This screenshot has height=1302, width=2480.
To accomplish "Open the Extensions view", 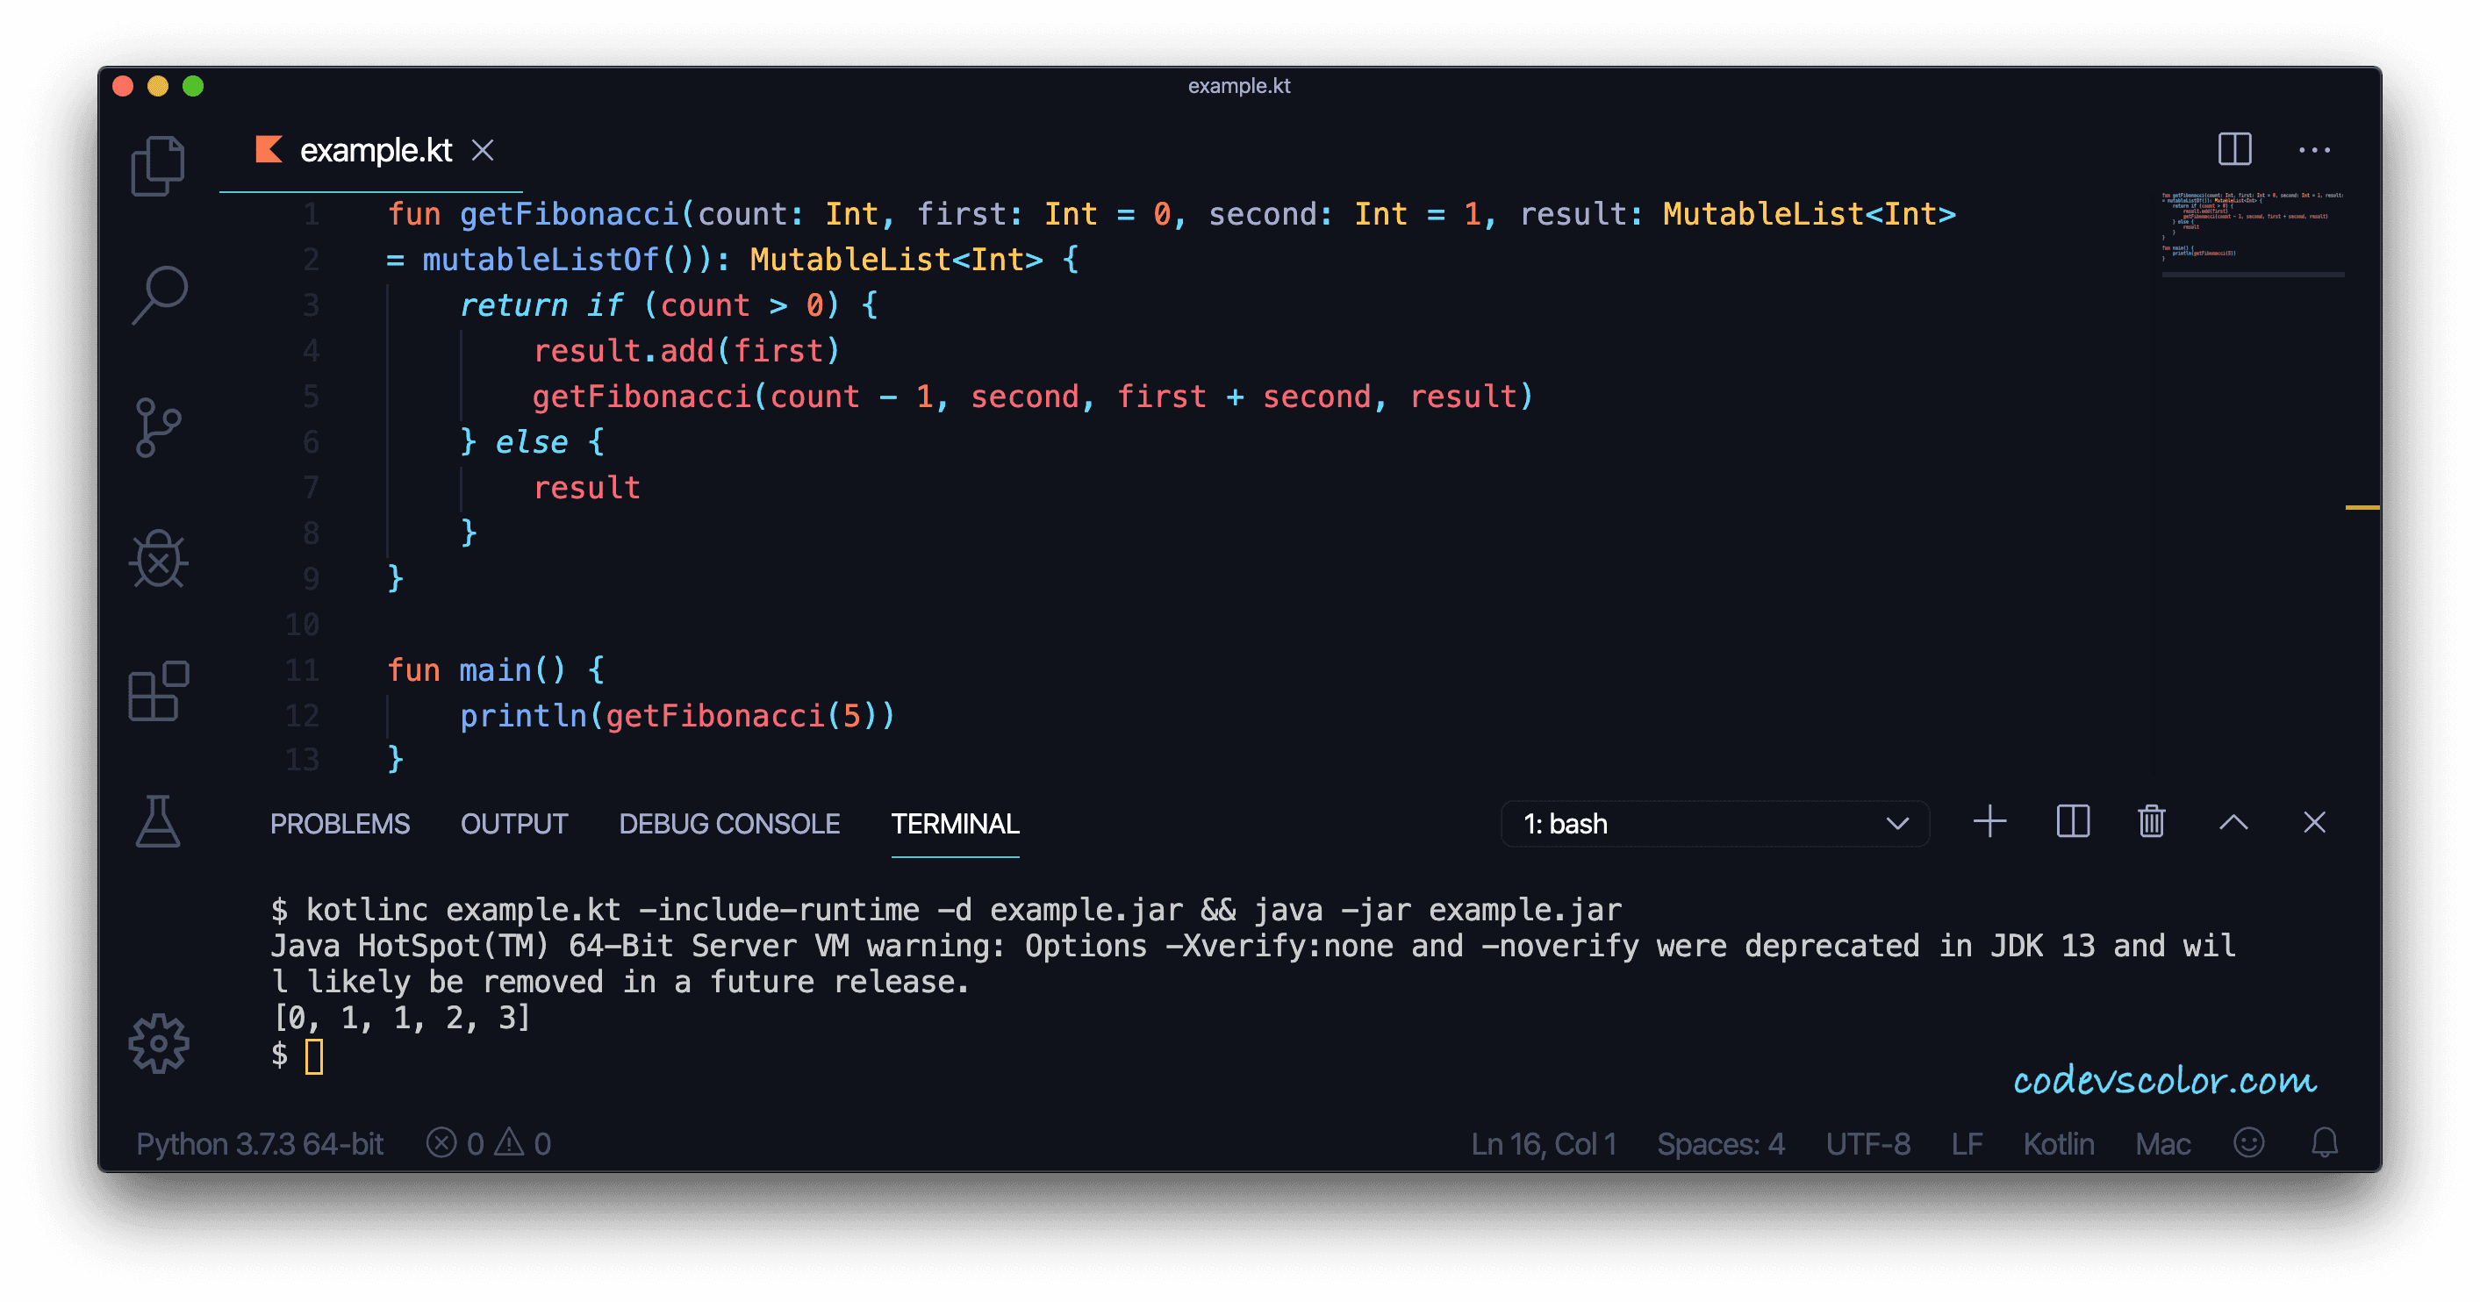I will tap(158, 691).
